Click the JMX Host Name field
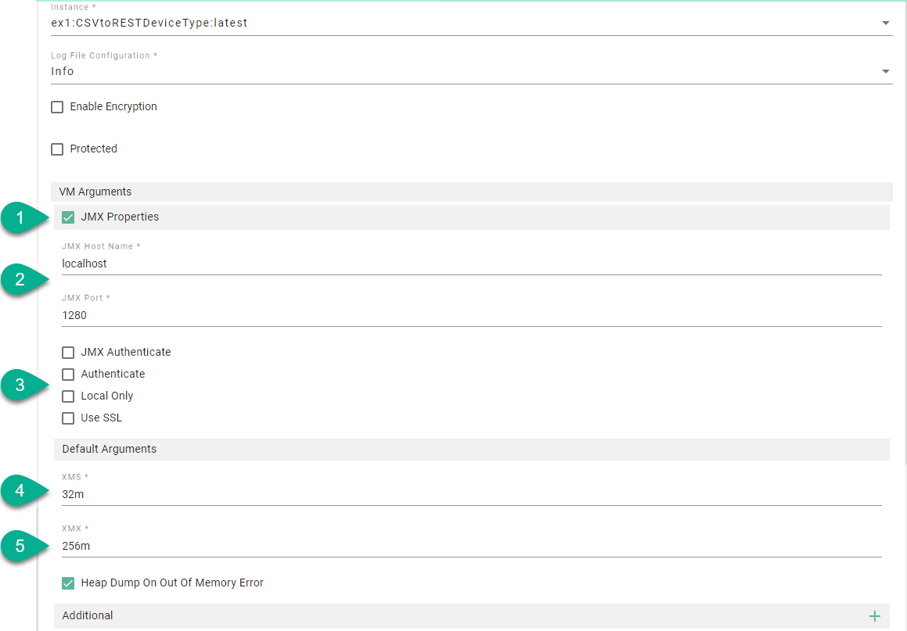 [470, 264]
